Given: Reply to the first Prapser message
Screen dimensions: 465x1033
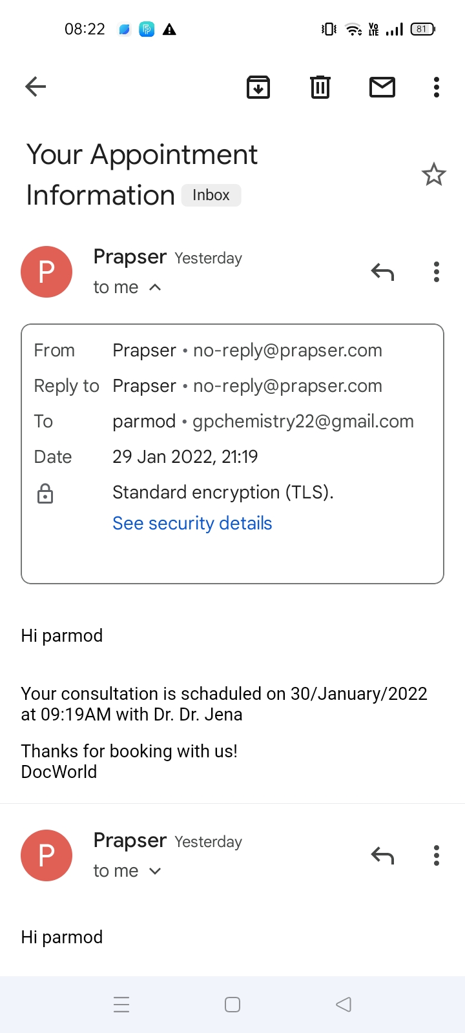Looking at the screenshot, I should pos(382,272).
